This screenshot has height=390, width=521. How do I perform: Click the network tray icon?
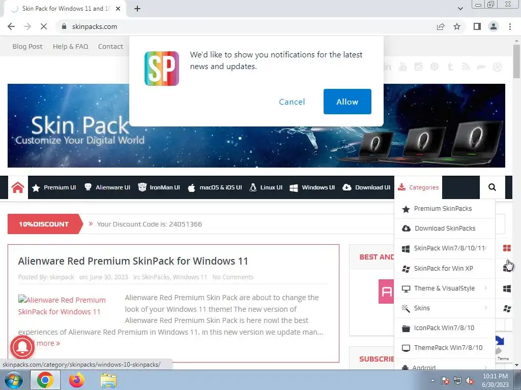tap(457, 380)
